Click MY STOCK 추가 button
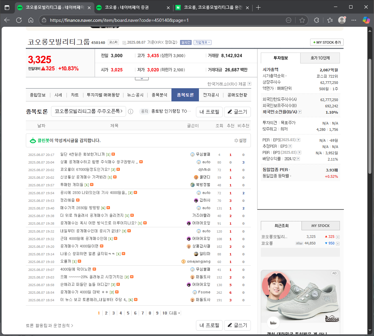 (327, 42)
